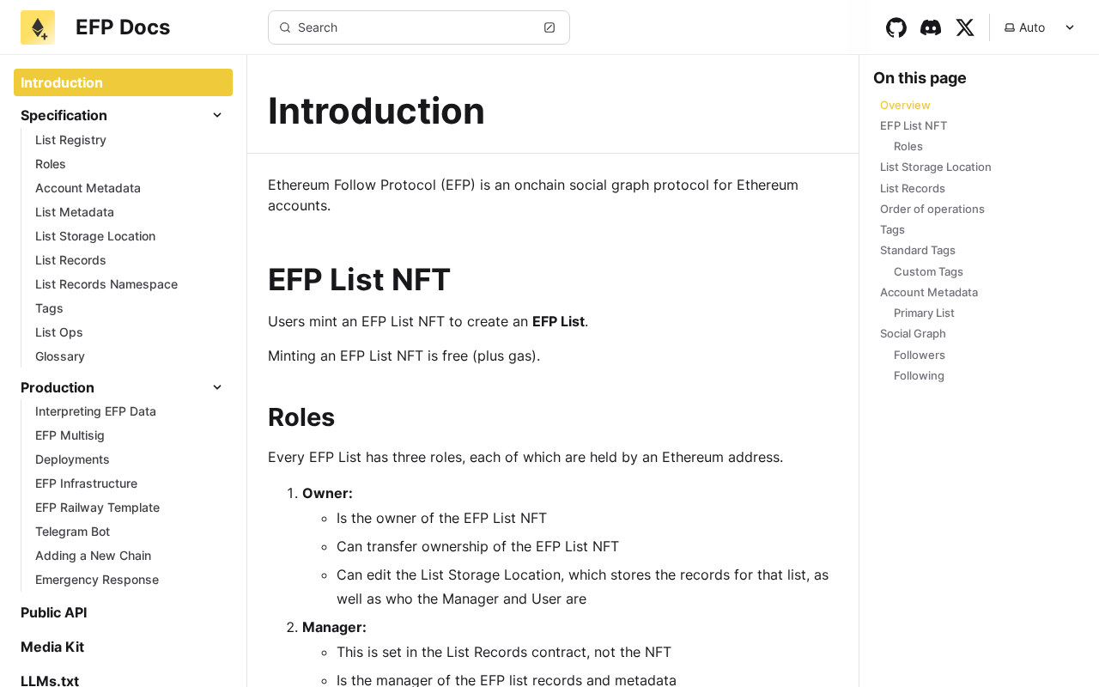Collapse the Production section chevron
This screenshot has width=1099, height=687.
[217, 387]
